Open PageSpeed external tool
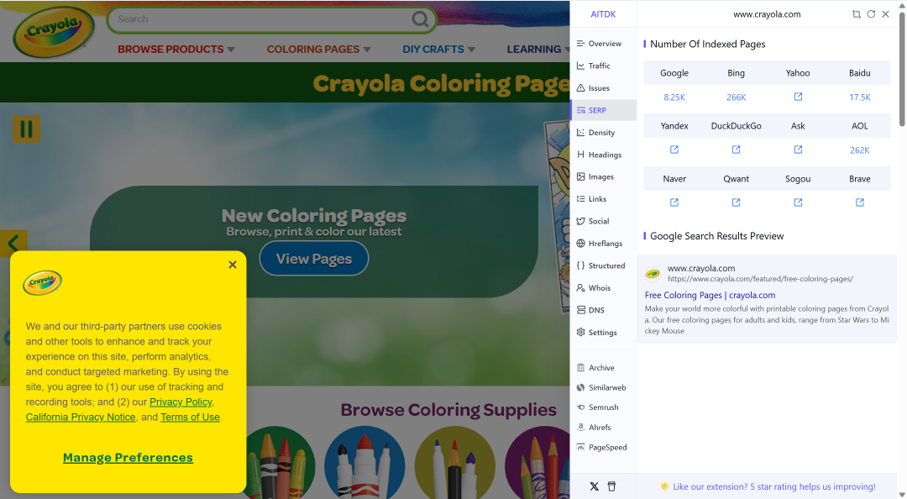This screenshot has width=907, height=499. [x=603, y=448]
